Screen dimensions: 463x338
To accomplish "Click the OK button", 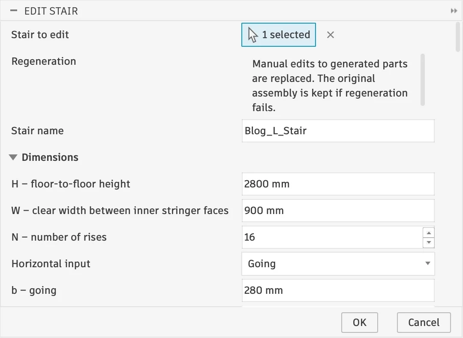I will (360, 323).
